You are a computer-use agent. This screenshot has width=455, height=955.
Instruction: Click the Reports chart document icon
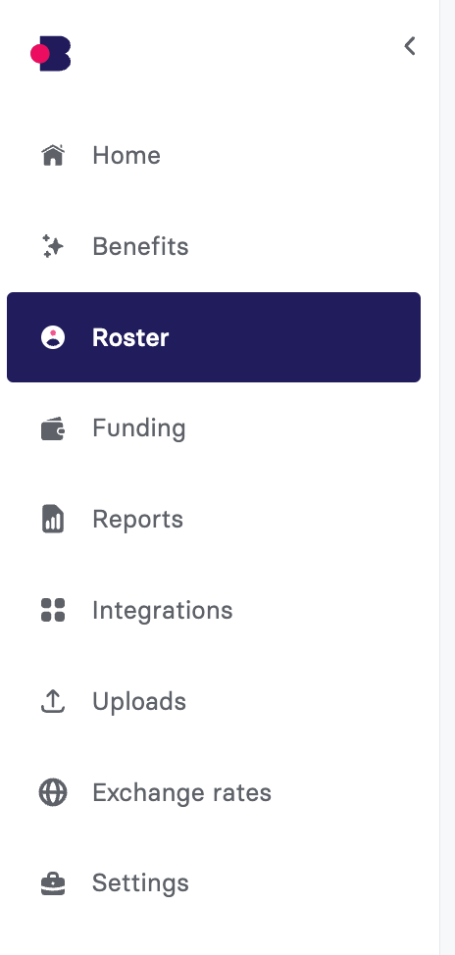coord(53,519)
